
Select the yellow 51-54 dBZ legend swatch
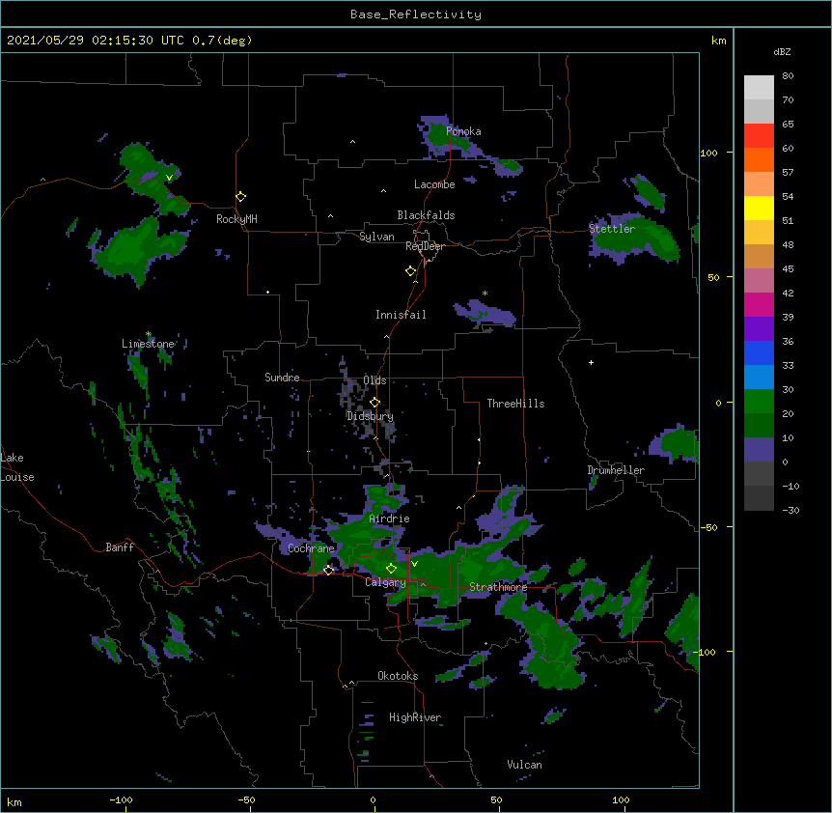pyautogui.click(x=759, y=208)
